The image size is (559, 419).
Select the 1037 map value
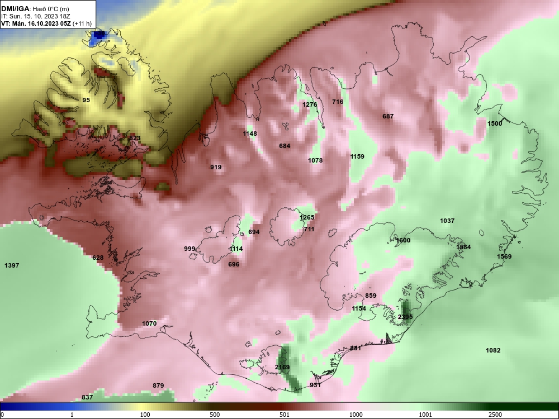447,221
